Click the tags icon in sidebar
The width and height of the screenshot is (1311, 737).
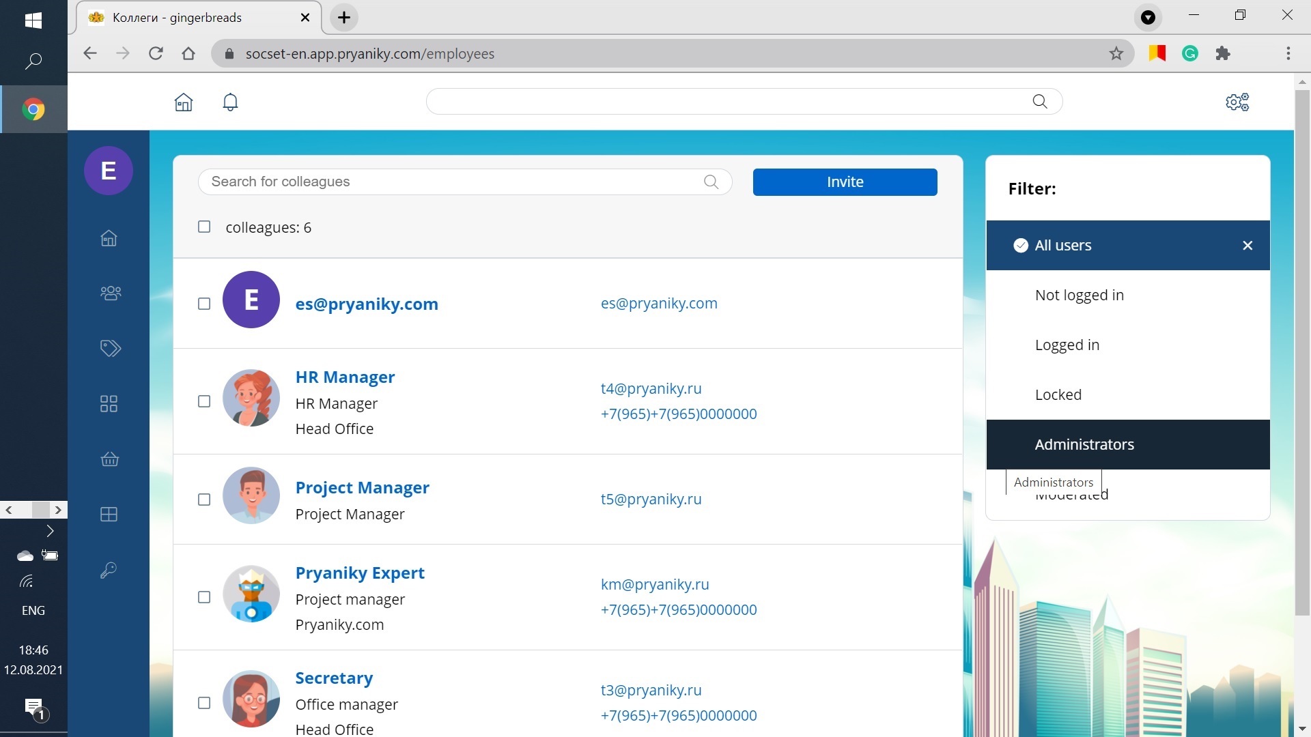click(x=110, y=349)
